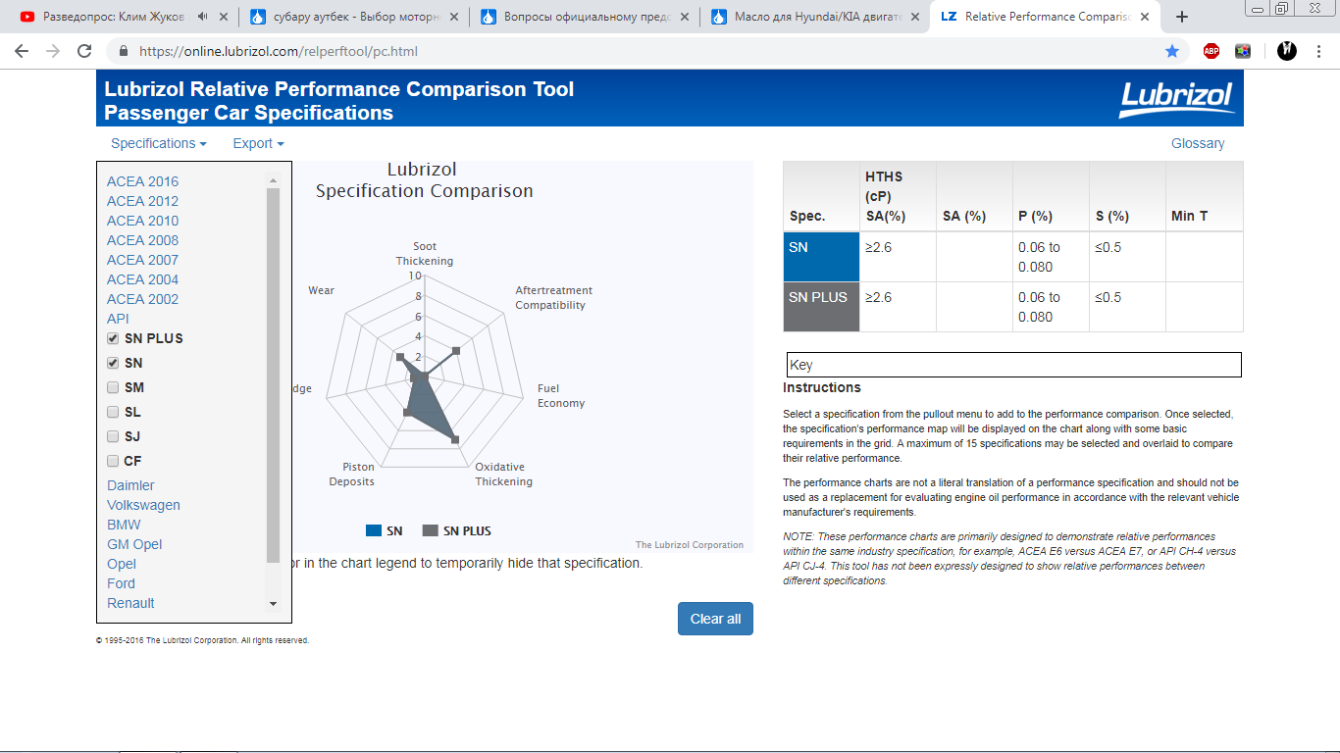This screenshot has width=1340, height=753.
Task: Open the ABP extension icon
Action: (x=1211, y=51)
